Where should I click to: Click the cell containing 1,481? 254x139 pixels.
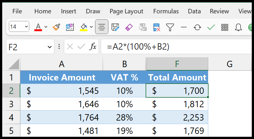click(x=62, y=130)
